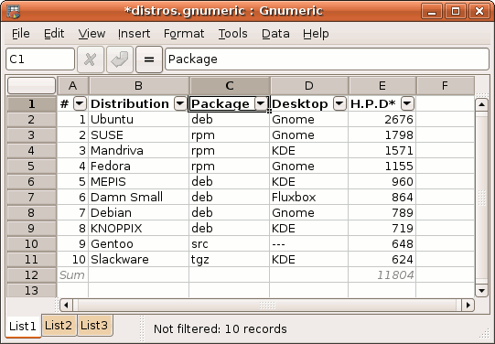Open the Package column filter dropdown
Viewport: 495px width, 344px height.
(261, 103)
